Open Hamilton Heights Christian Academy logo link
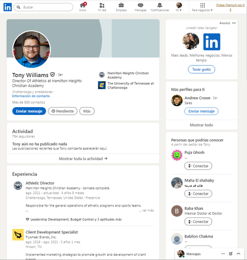The width and height of the screenshot is (247, 260). coord(102,75)
